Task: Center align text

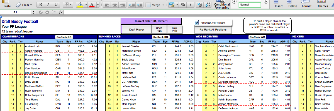Action: pos(114,5)
